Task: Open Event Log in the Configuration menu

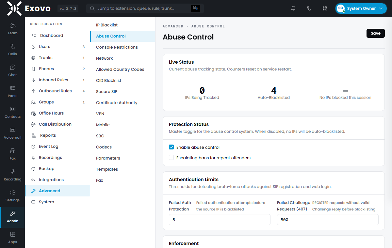Action: pos(57,147)
